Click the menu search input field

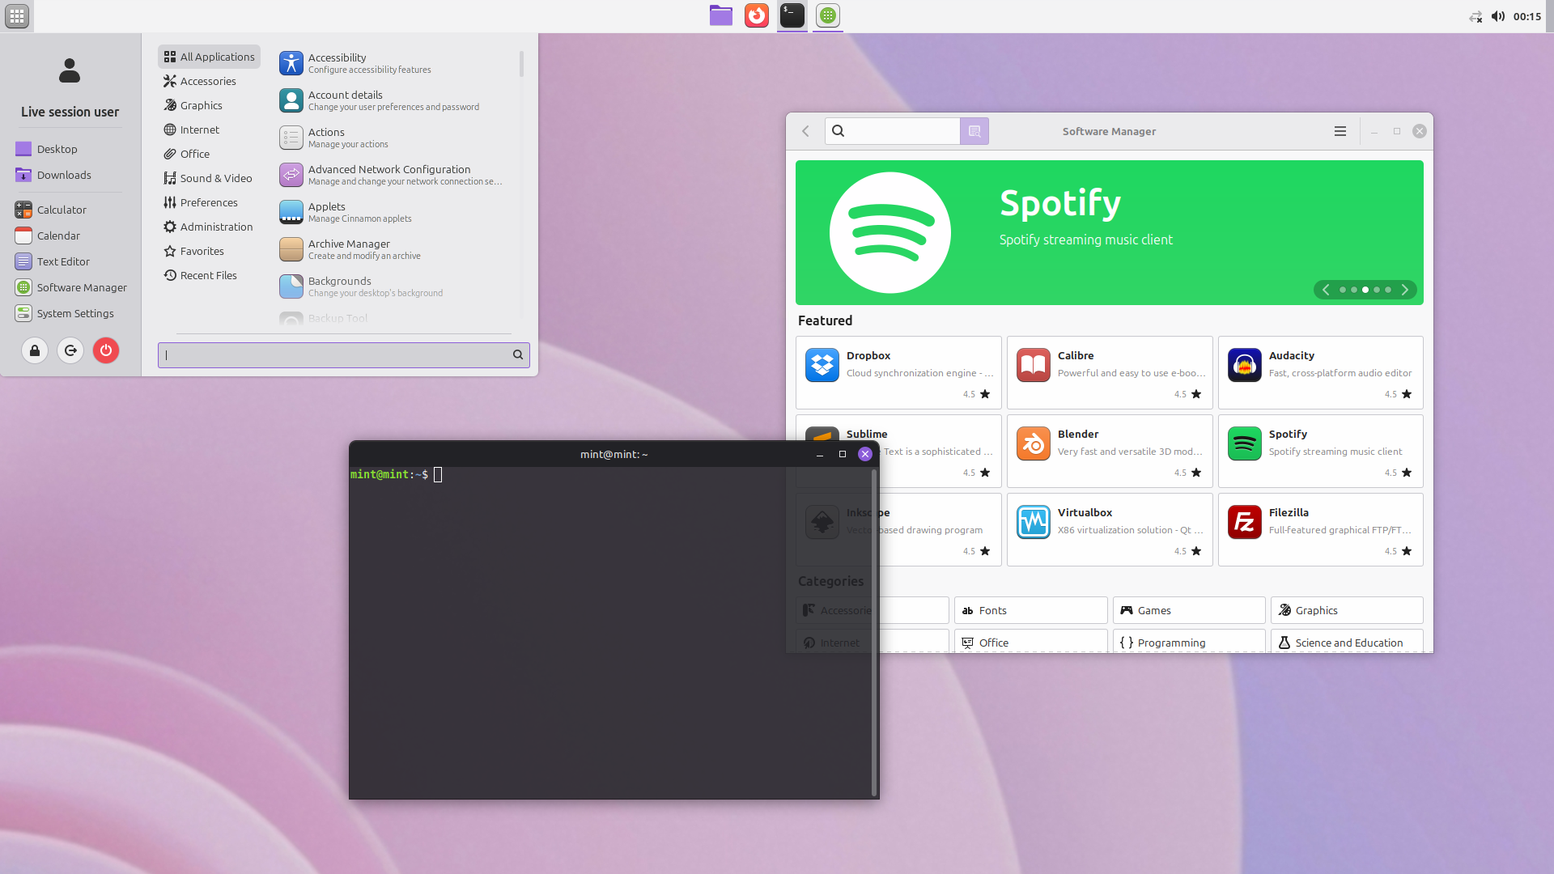[x=336, y=354]
